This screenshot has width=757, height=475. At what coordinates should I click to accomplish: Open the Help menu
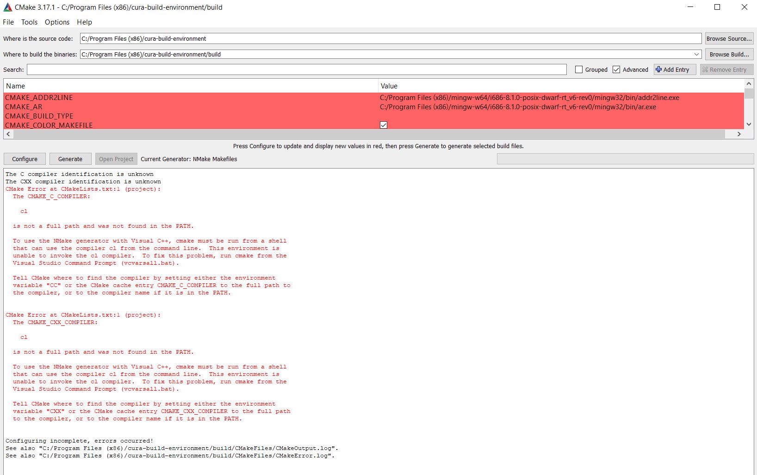click(x=84, y=22)
